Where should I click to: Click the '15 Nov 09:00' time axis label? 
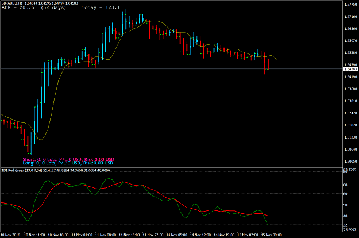[x=272, y=235]
